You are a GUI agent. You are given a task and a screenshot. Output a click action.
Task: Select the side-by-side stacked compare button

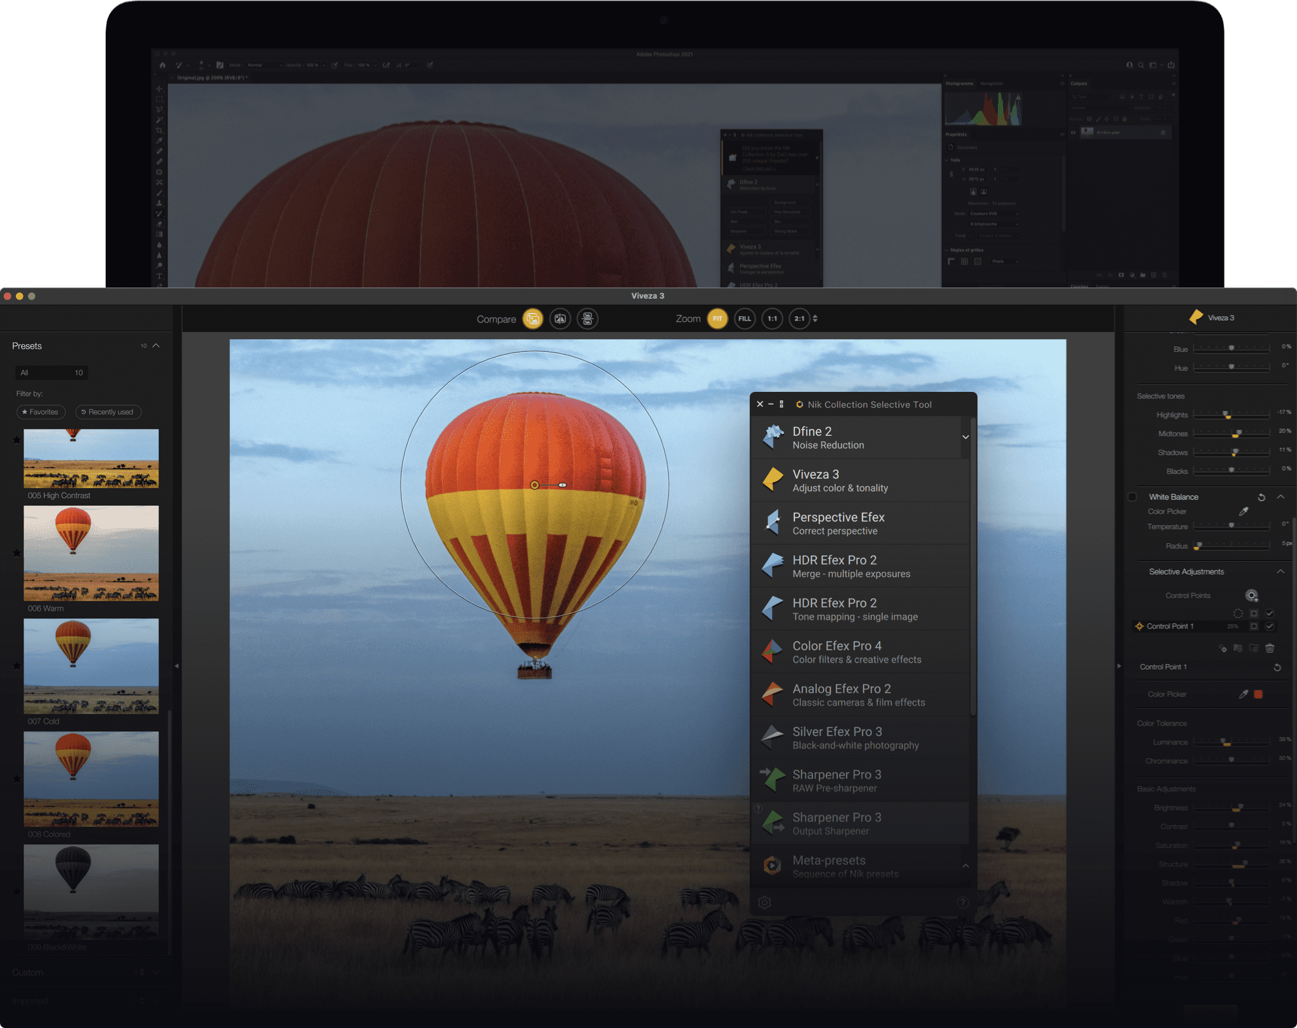coord(587,319)
